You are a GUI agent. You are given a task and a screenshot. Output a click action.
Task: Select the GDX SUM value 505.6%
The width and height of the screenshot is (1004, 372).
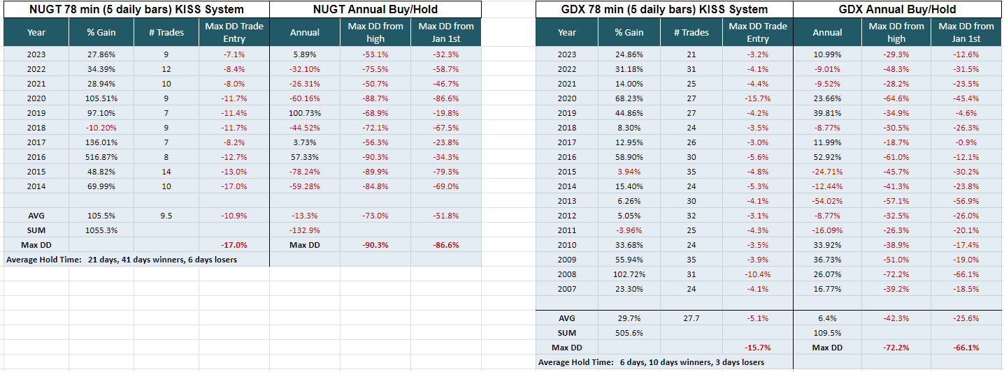pos(629,333)
